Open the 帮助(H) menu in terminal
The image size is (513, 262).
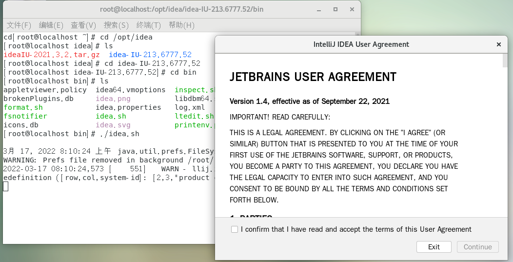point(181,25)
